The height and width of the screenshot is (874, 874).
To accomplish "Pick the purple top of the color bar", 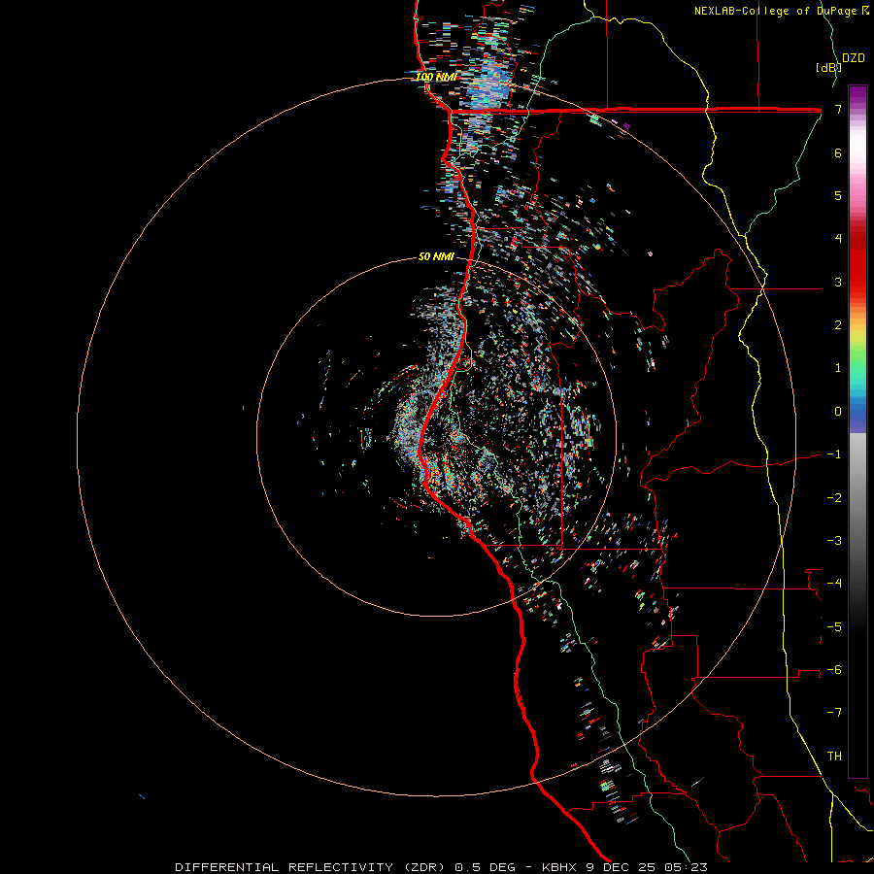I will (x=857, y=93).
